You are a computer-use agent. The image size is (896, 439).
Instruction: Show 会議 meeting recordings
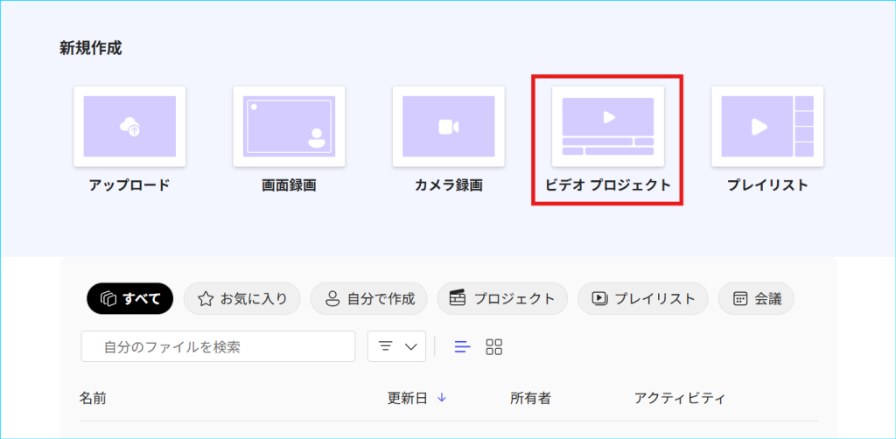click(756, 298)
